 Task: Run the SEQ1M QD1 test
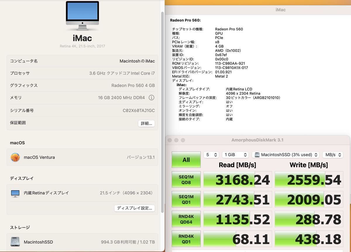click(186, 199)
